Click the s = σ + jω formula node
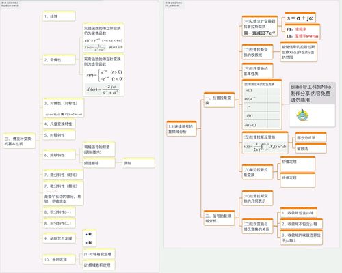Screen dimensions: 342x273 point(300,18)
